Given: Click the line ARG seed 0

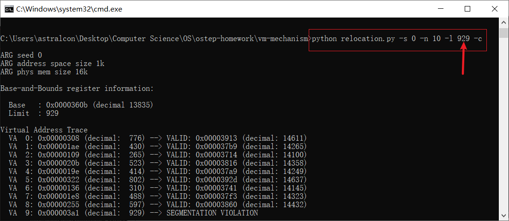Looking at the screenshot, I should (21, 55).
